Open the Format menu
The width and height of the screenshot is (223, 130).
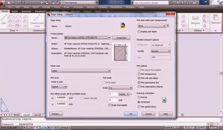[46, 7]
